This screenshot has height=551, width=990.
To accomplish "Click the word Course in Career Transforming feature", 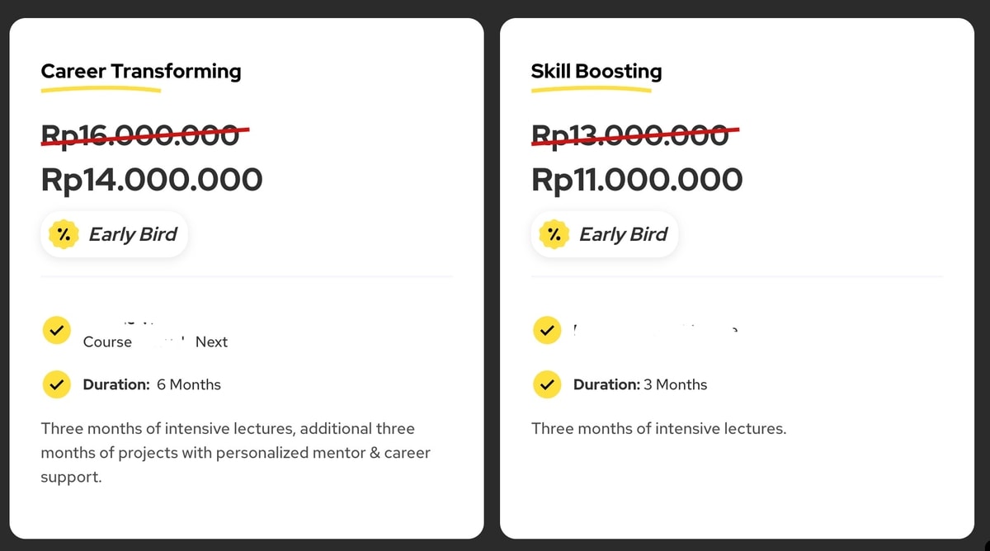I will pos(107,342).
